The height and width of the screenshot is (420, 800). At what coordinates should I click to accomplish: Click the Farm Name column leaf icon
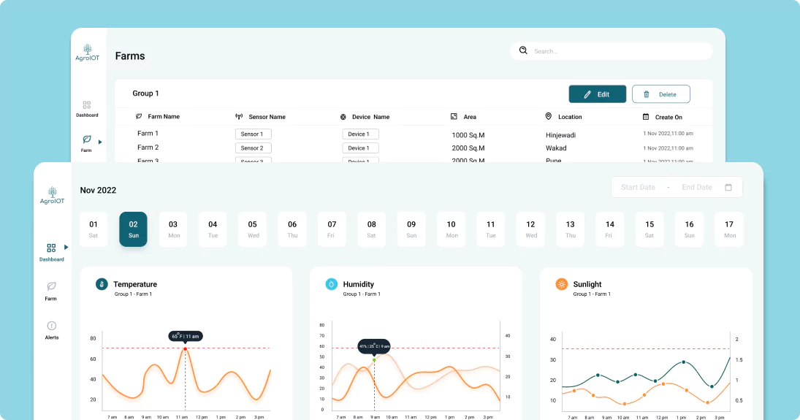[139, 116]
